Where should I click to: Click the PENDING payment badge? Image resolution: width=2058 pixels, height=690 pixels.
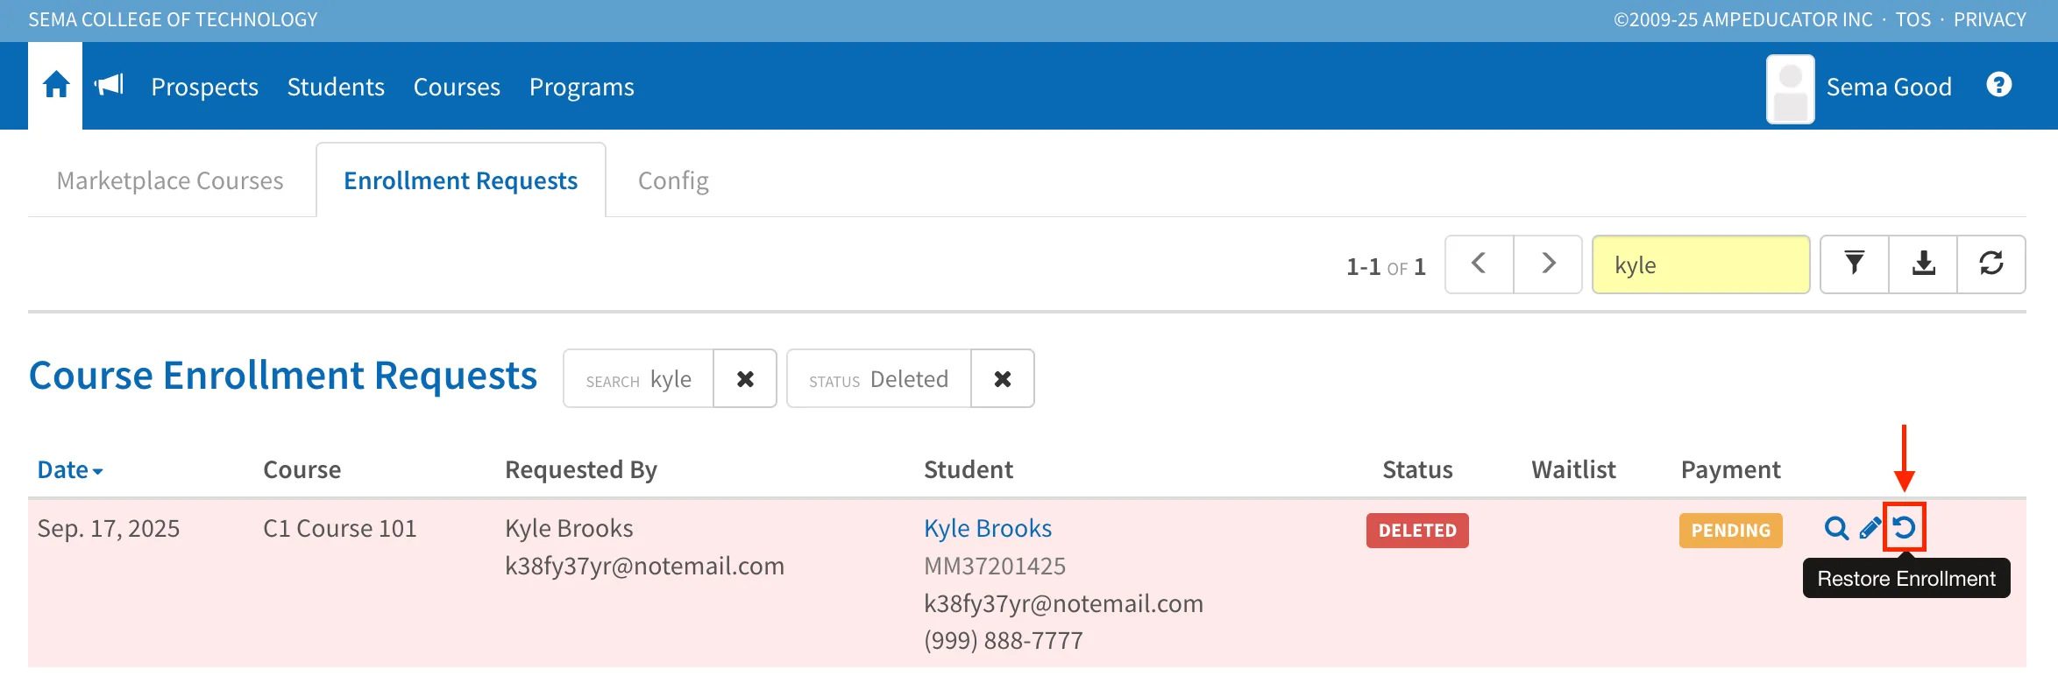pos(1731,530)
